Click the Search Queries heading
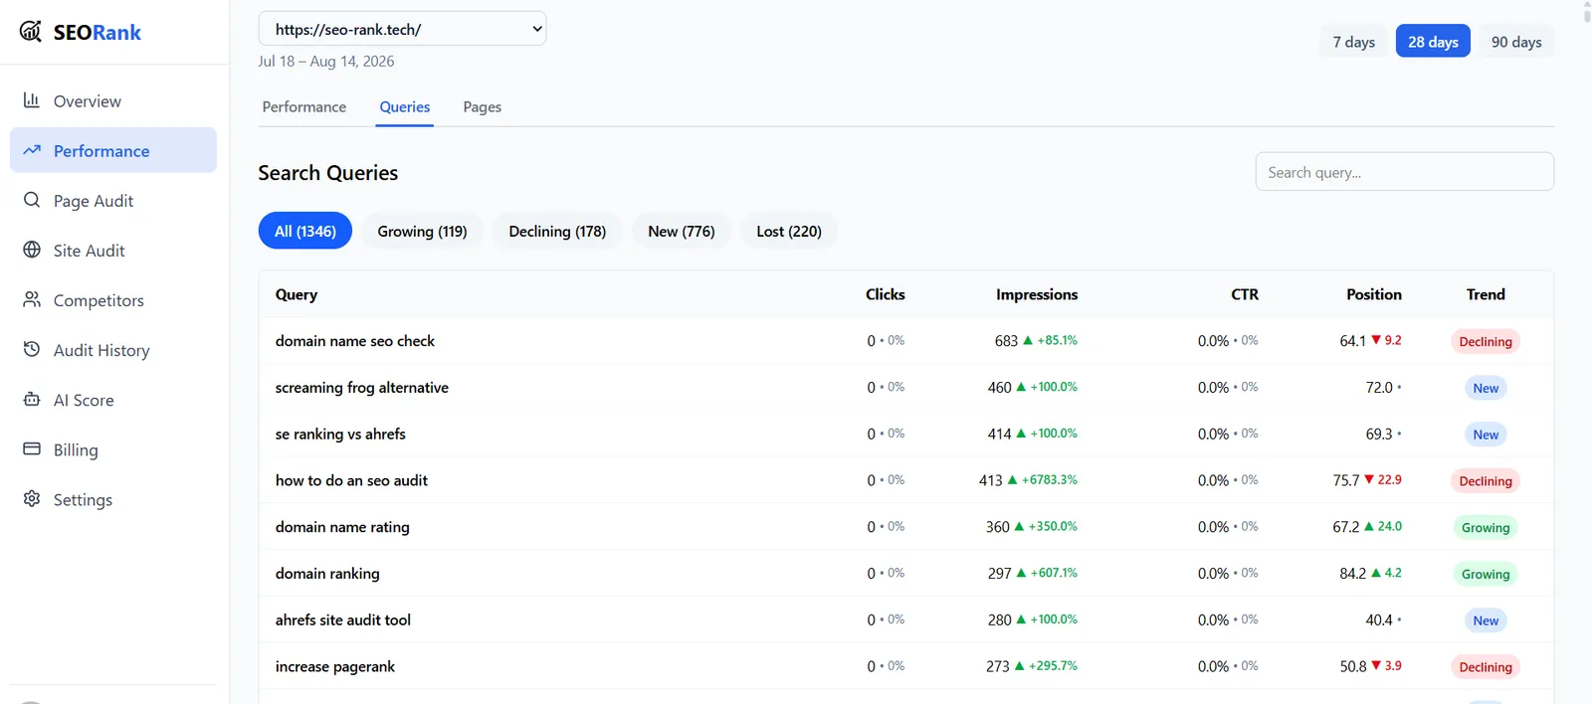Screen dimensions: 1592x704 click(328, 172)
